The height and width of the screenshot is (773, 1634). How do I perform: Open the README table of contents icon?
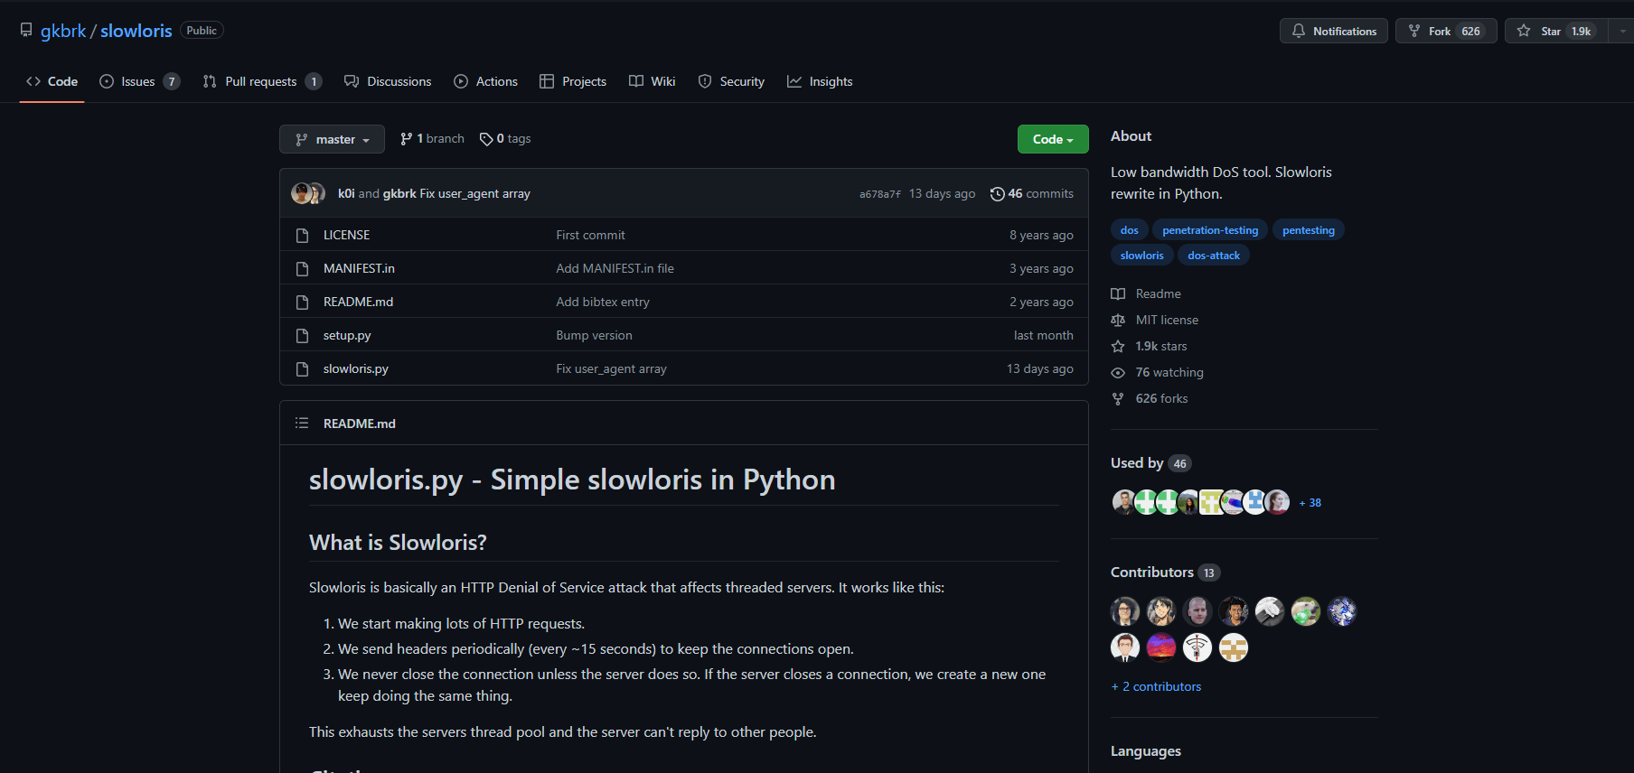(x=302, y=423)
